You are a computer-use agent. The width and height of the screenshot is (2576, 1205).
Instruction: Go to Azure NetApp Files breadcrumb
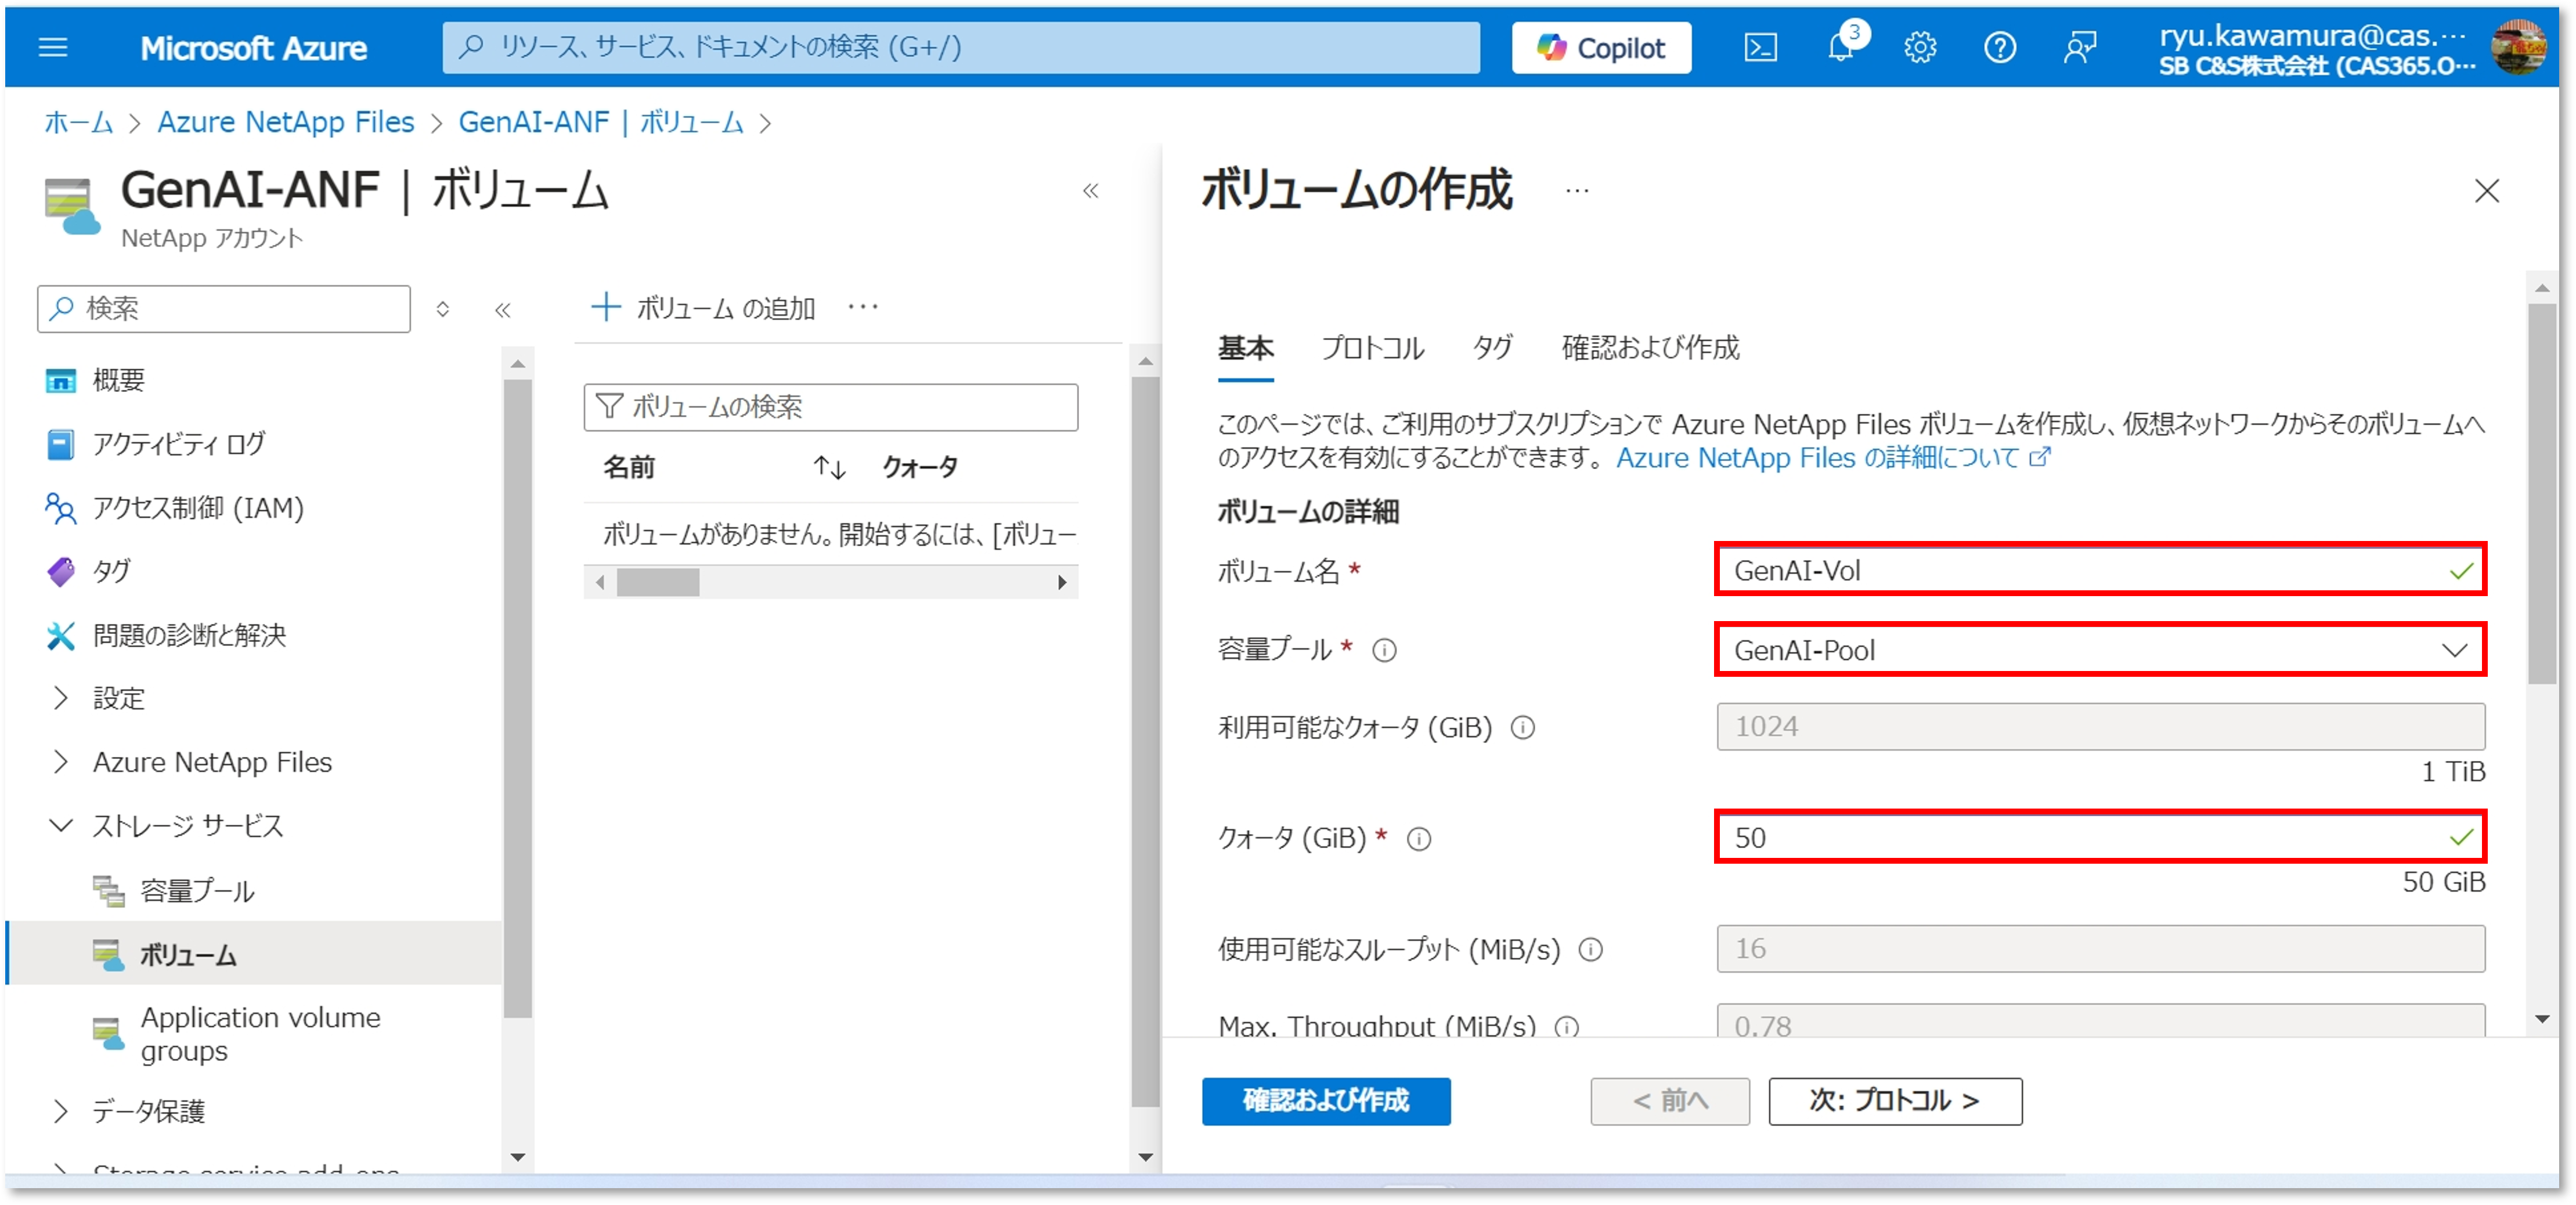[x=286, y=122]
